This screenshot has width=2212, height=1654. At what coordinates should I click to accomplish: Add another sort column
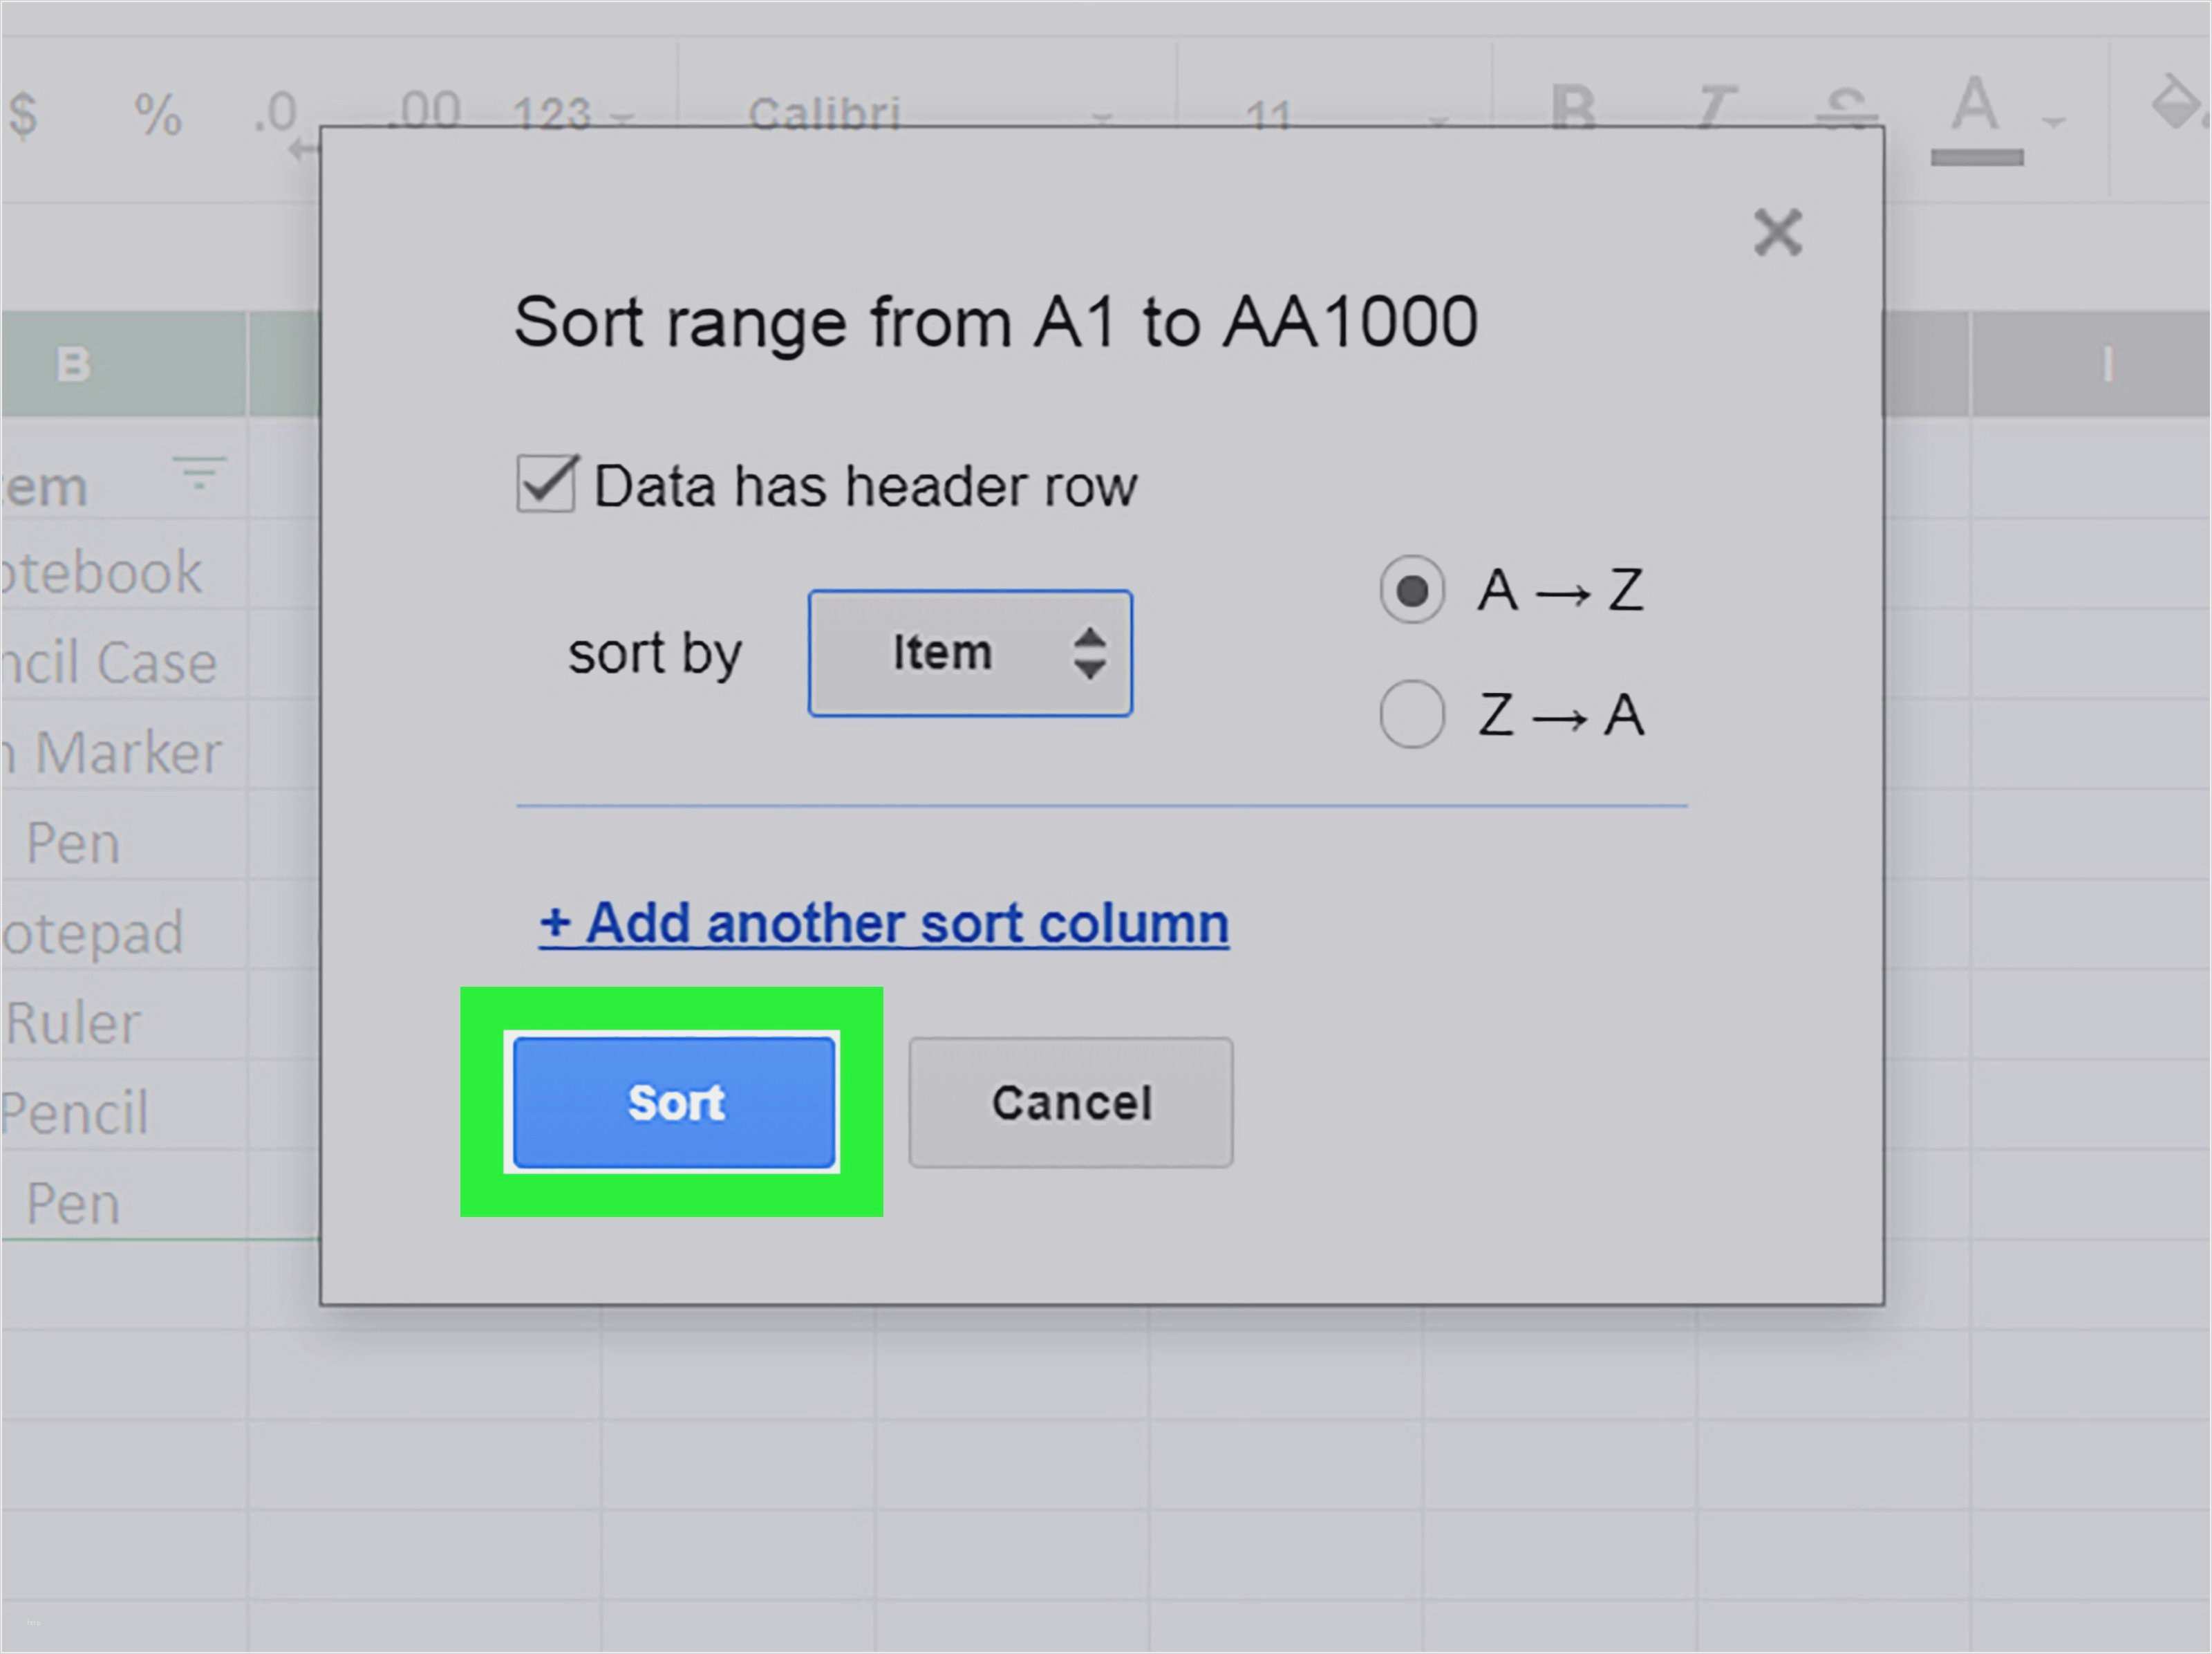coord(882,922)
